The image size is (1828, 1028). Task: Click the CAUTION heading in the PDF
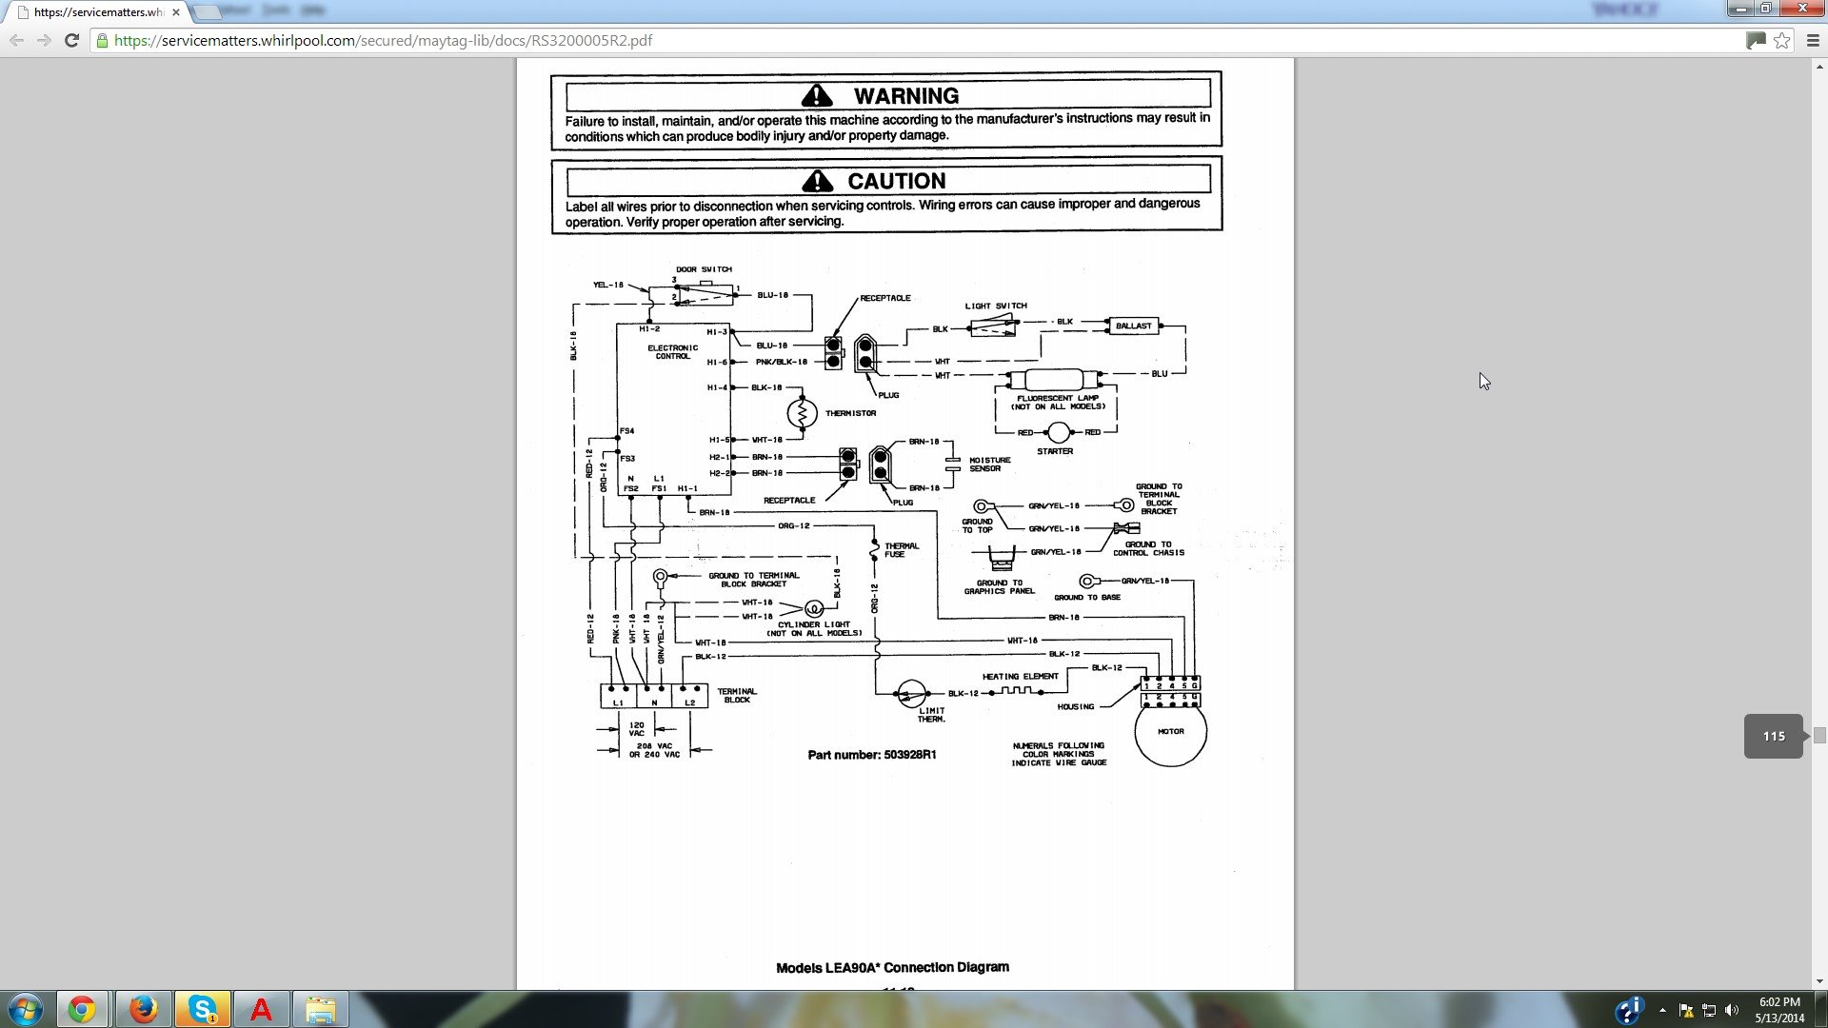pos(896,181)
